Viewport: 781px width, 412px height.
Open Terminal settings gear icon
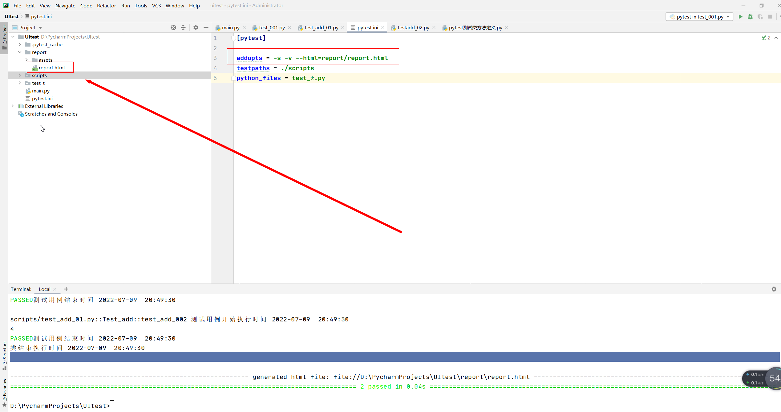774,289
